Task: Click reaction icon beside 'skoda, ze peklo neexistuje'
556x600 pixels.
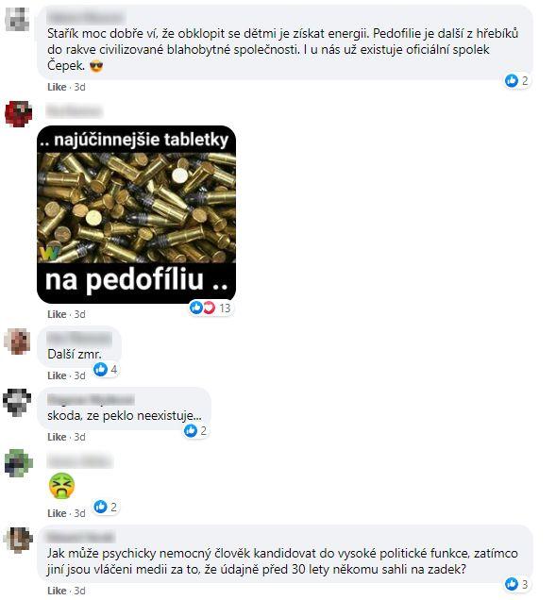Action: point(191,431)
